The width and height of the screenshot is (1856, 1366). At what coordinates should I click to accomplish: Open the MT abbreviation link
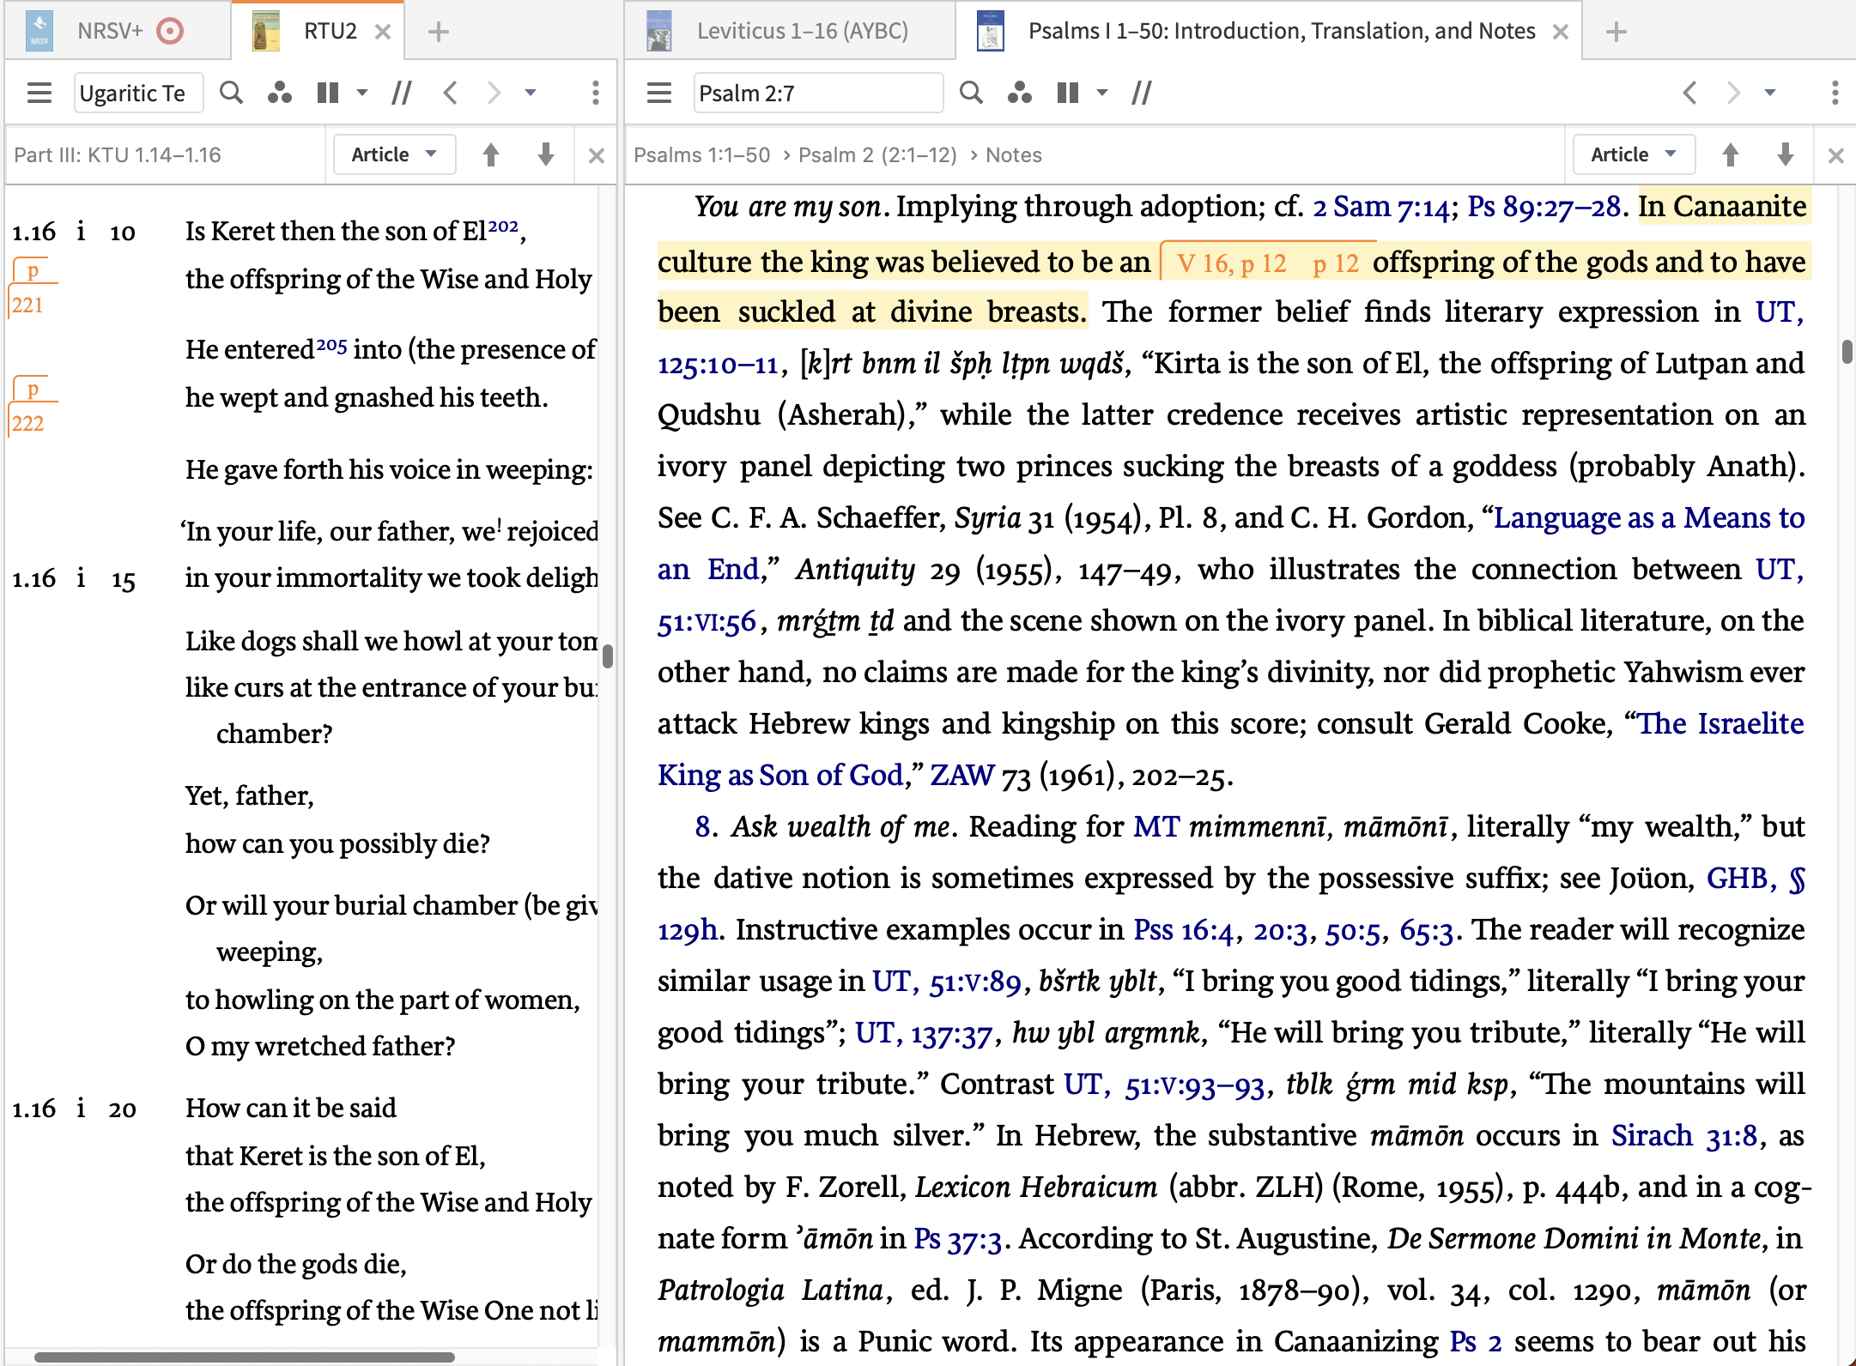tap(1156, 826)
